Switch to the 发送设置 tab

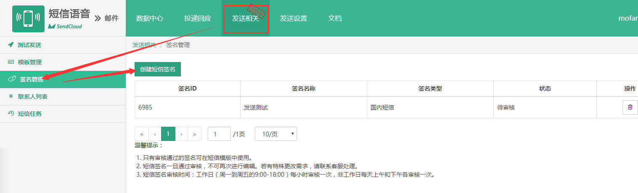coord(294,18)
